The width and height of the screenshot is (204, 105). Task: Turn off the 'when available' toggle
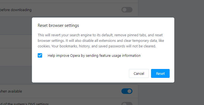pyautogui.click(x=127, y=91)
